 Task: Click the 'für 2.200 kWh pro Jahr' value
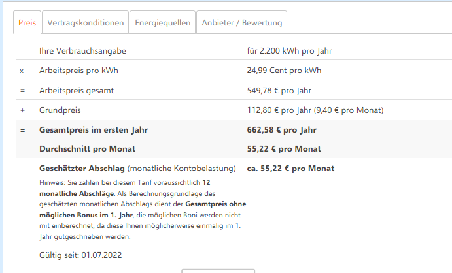pos(289,51)
